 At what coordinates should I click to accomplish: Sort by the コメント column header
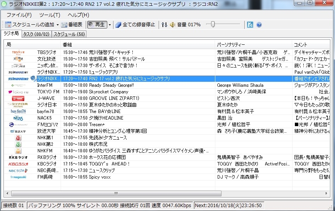coord(311,44)
